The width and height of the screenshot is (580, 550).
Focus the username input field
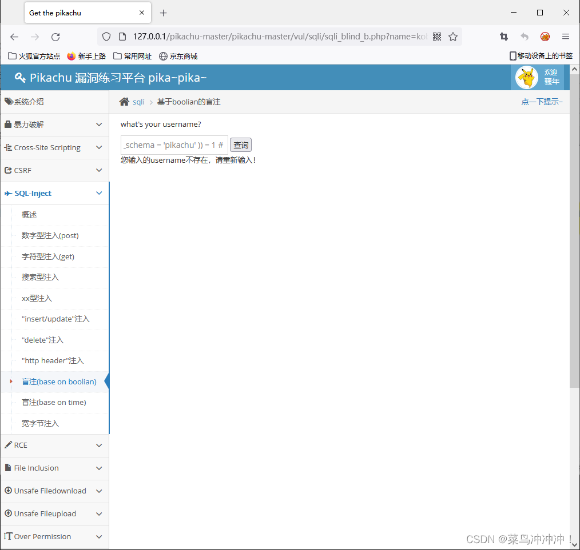pos(174,145)
